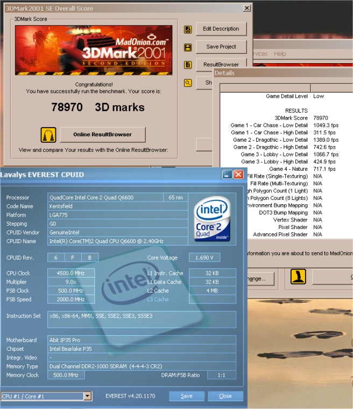Viewport: 353px width, 409px height.
Task: Minimize the EVEREST CPUID window
Action: click(227, 174)
